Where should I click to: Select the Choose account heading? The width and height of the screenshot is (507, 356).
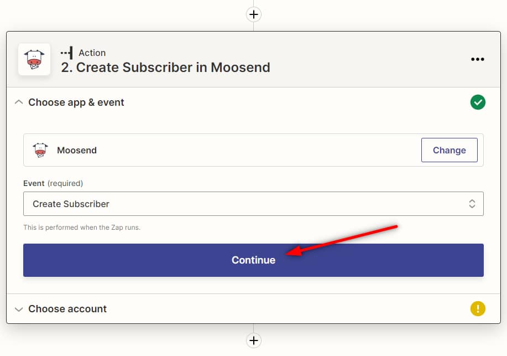click(x=67, y=309)
